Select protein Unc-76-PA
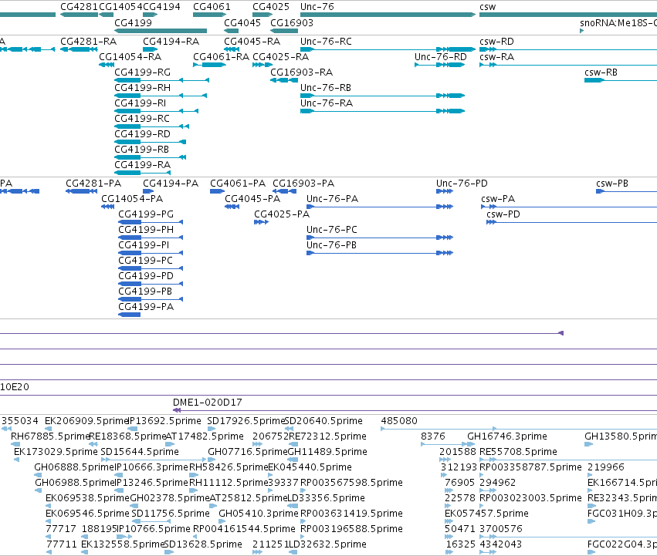Screen dimensions: 657x556 380,207
